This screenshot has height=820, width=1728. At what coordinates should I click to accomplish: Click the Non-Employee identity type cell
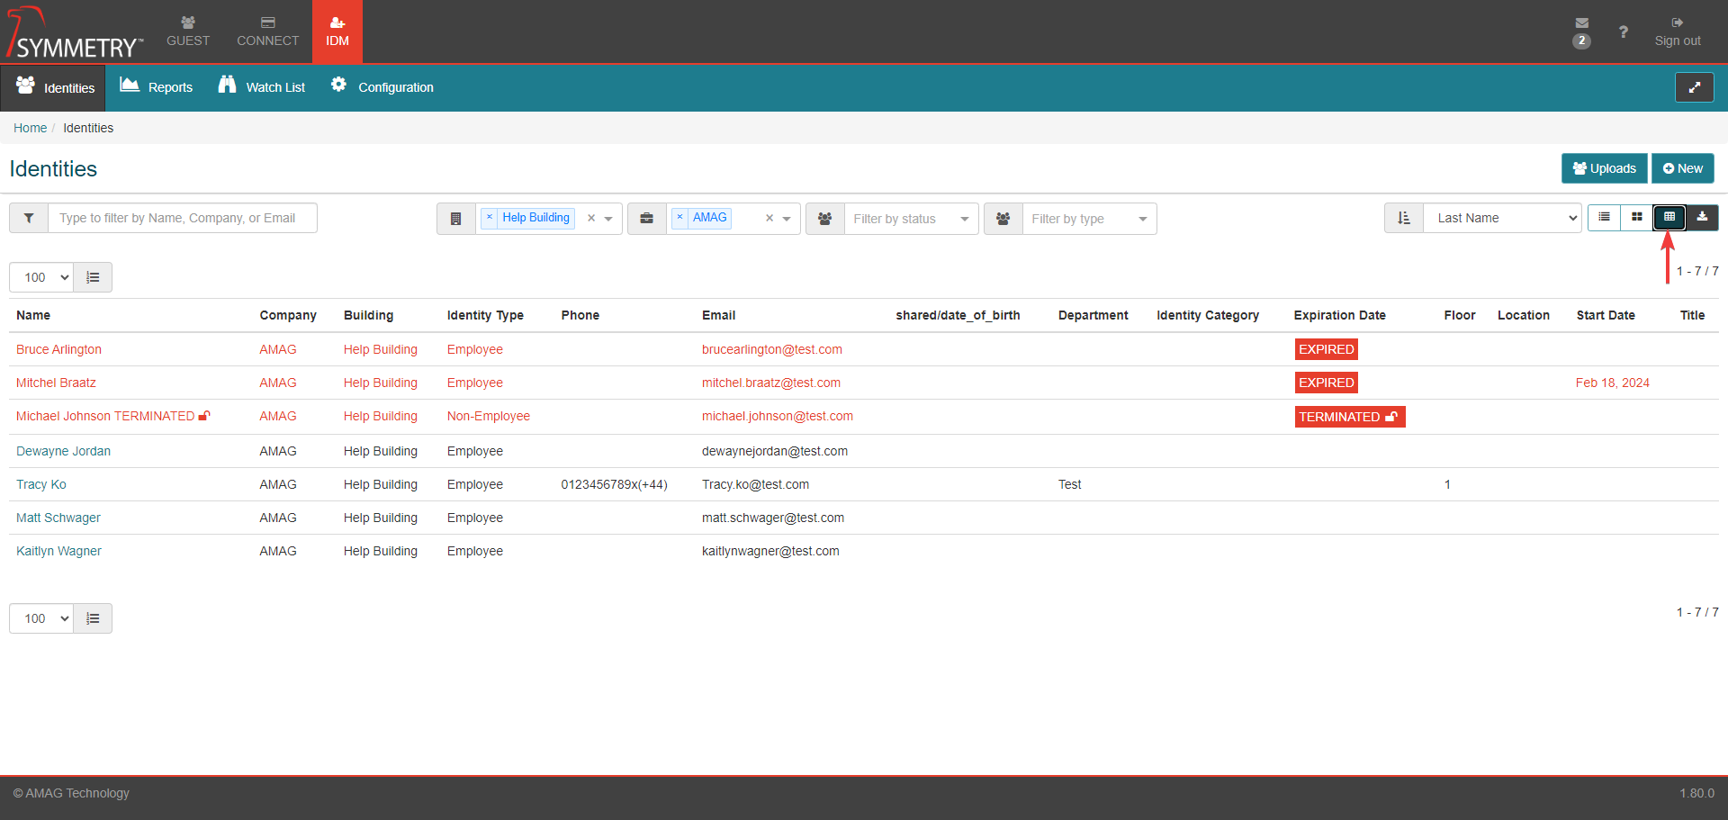click(x=489, y=416)
